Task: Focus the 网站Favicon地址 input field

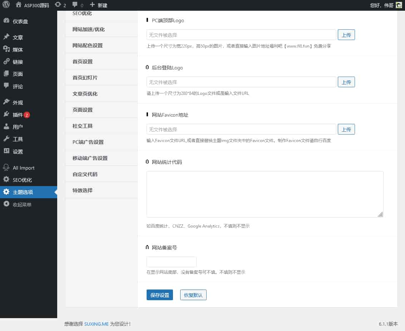Action: [241, 129]
